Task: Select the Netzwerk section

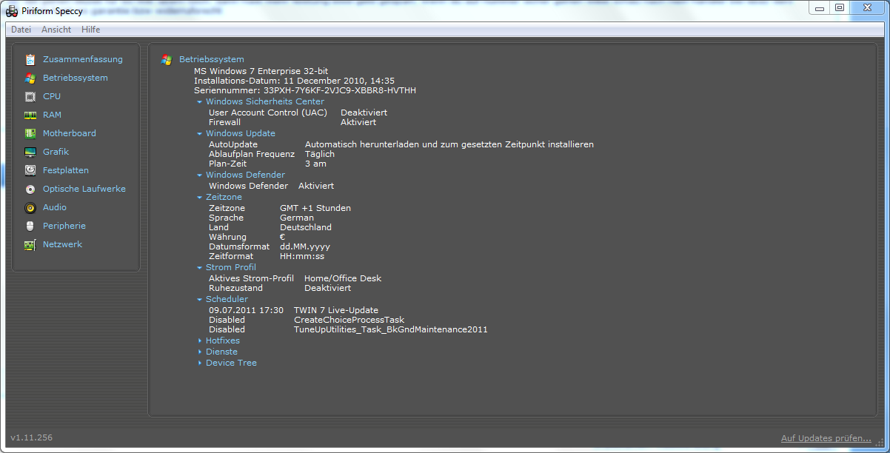Action: (62, 244)
